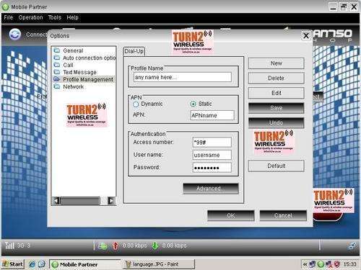Select the Static APN radio button

coord(193,104)
